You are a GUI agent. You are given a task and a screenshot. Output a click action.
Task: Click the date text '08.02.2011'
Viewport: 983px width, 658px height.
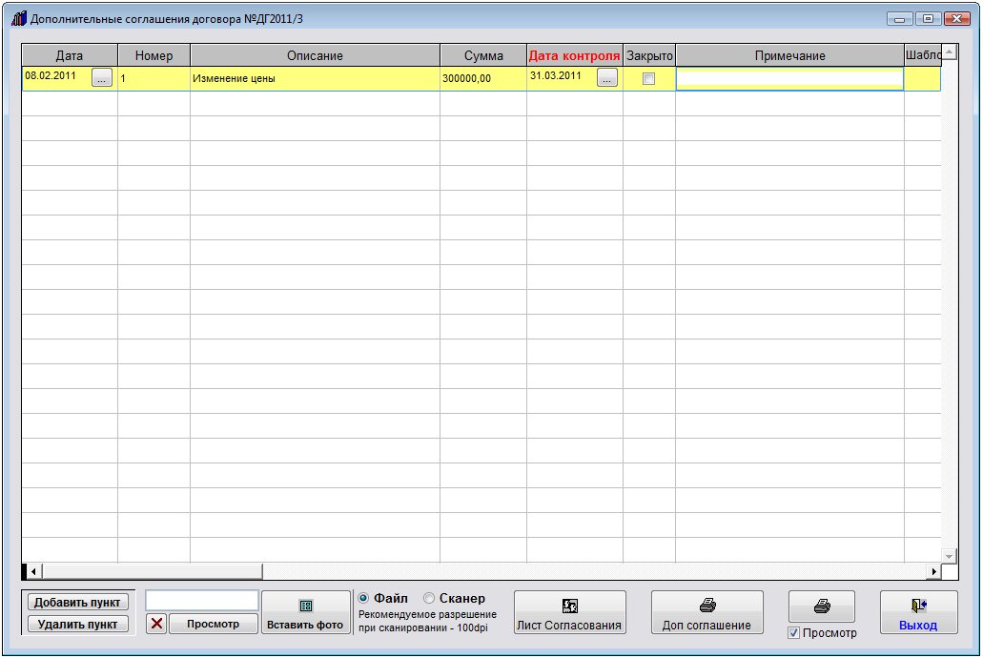51,76
